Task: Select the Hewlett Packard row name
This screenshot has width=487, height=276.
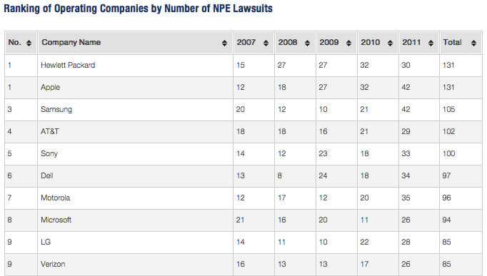Action: 68,65
